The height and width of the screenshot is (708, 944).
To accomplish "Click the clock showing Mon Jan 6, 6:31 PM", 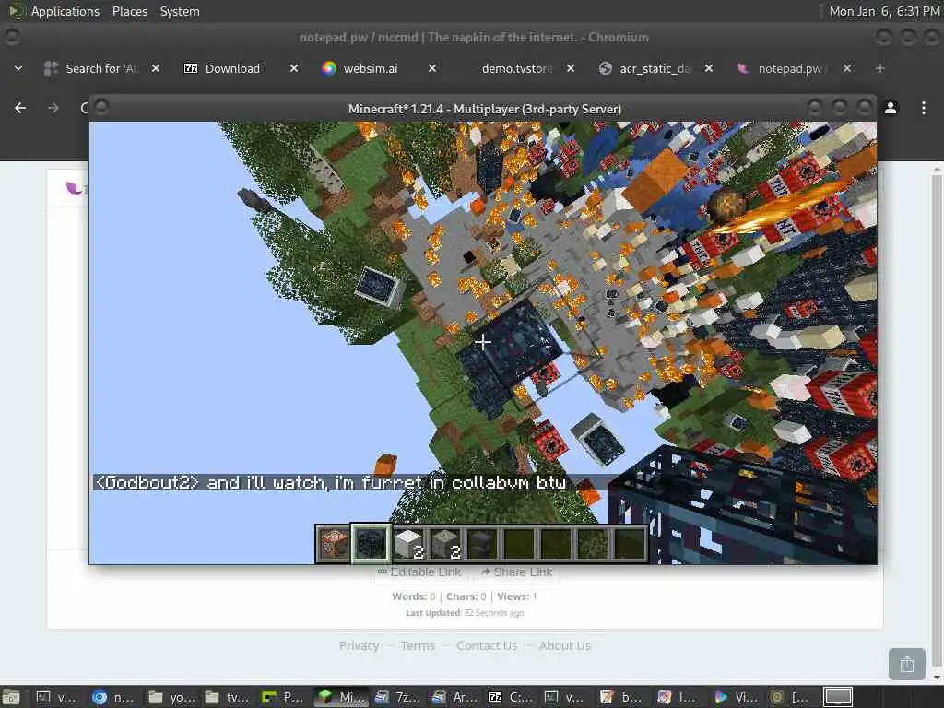I will pyautogui.click(x=884, y=11).
